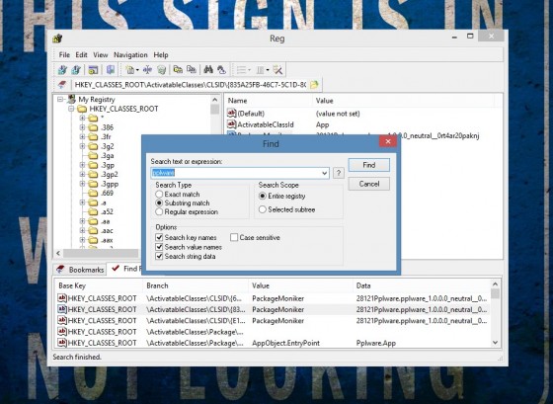
Task: Choose Selected subtree search scope
Action: point(262,209)
